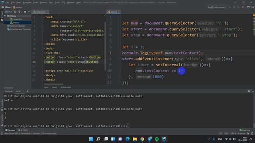Viewport: 255px width, 143px height.
Task: Click the locate opened file target icon
Action: pyautogui.click(x=15, y=12)
